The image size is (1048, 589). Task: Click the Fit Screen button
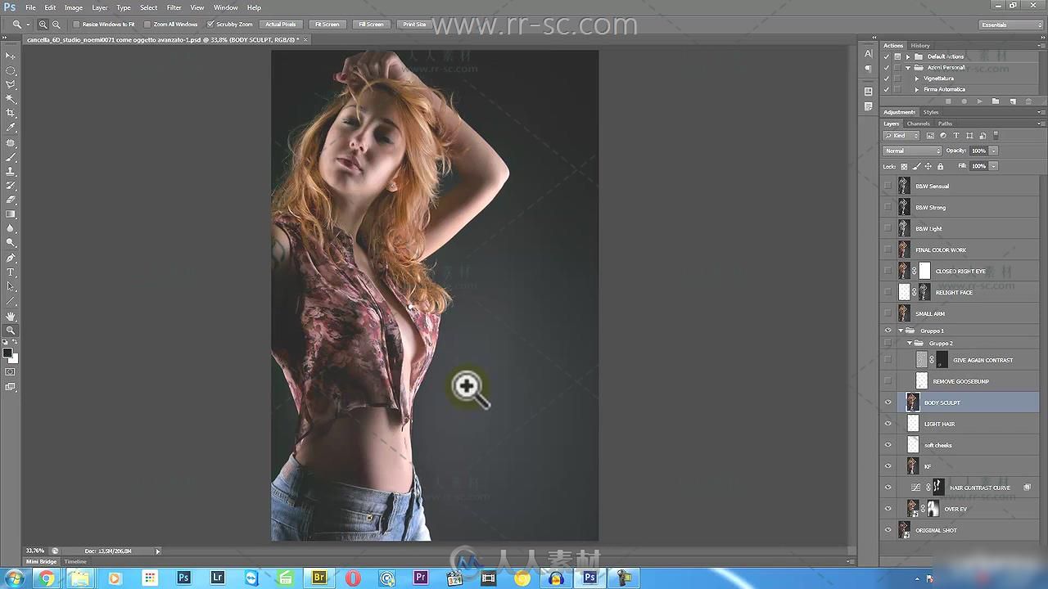tap(327, 25)
